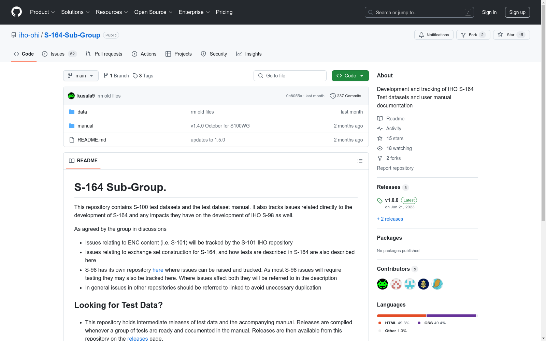
Task: Click the commit history clock icon
Action: tap(333, 96)
